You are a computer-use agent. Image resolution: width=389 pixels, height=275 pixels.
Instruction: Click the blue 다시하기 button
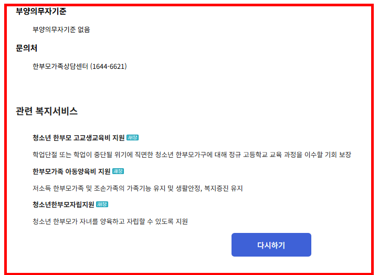[271, 245]
